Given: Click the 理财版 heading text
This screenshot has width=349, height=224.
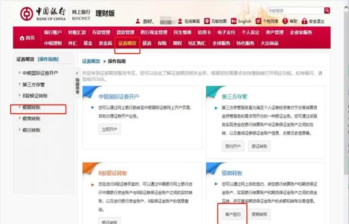Looking at the screenshot, I should pyautogui.click(x=105, y=14).
